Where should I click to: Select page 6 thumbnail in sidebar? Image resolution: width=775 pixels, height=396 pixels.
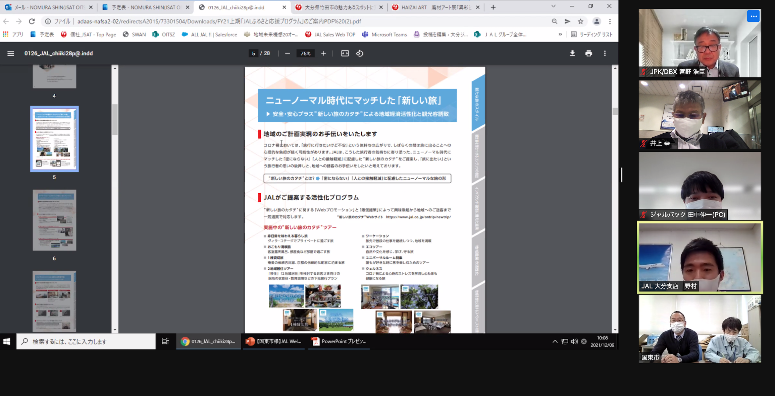[54, 220]
